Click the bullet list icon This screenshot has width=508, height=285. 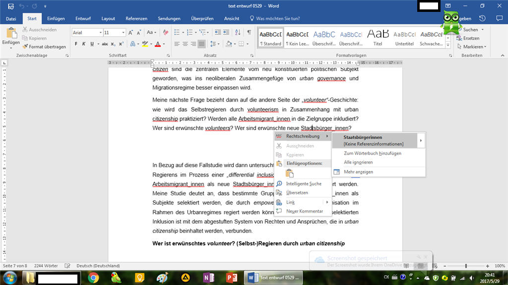(177, 33)
